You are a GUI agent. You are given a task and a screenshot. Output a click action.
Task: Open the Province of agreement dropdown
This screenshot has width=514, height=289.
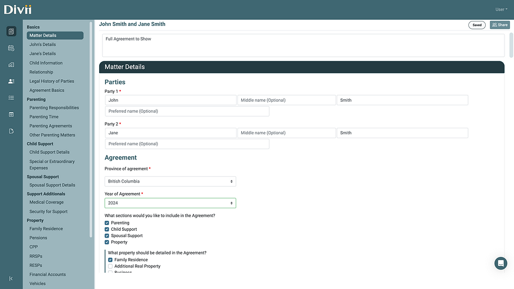pos(170,181)
